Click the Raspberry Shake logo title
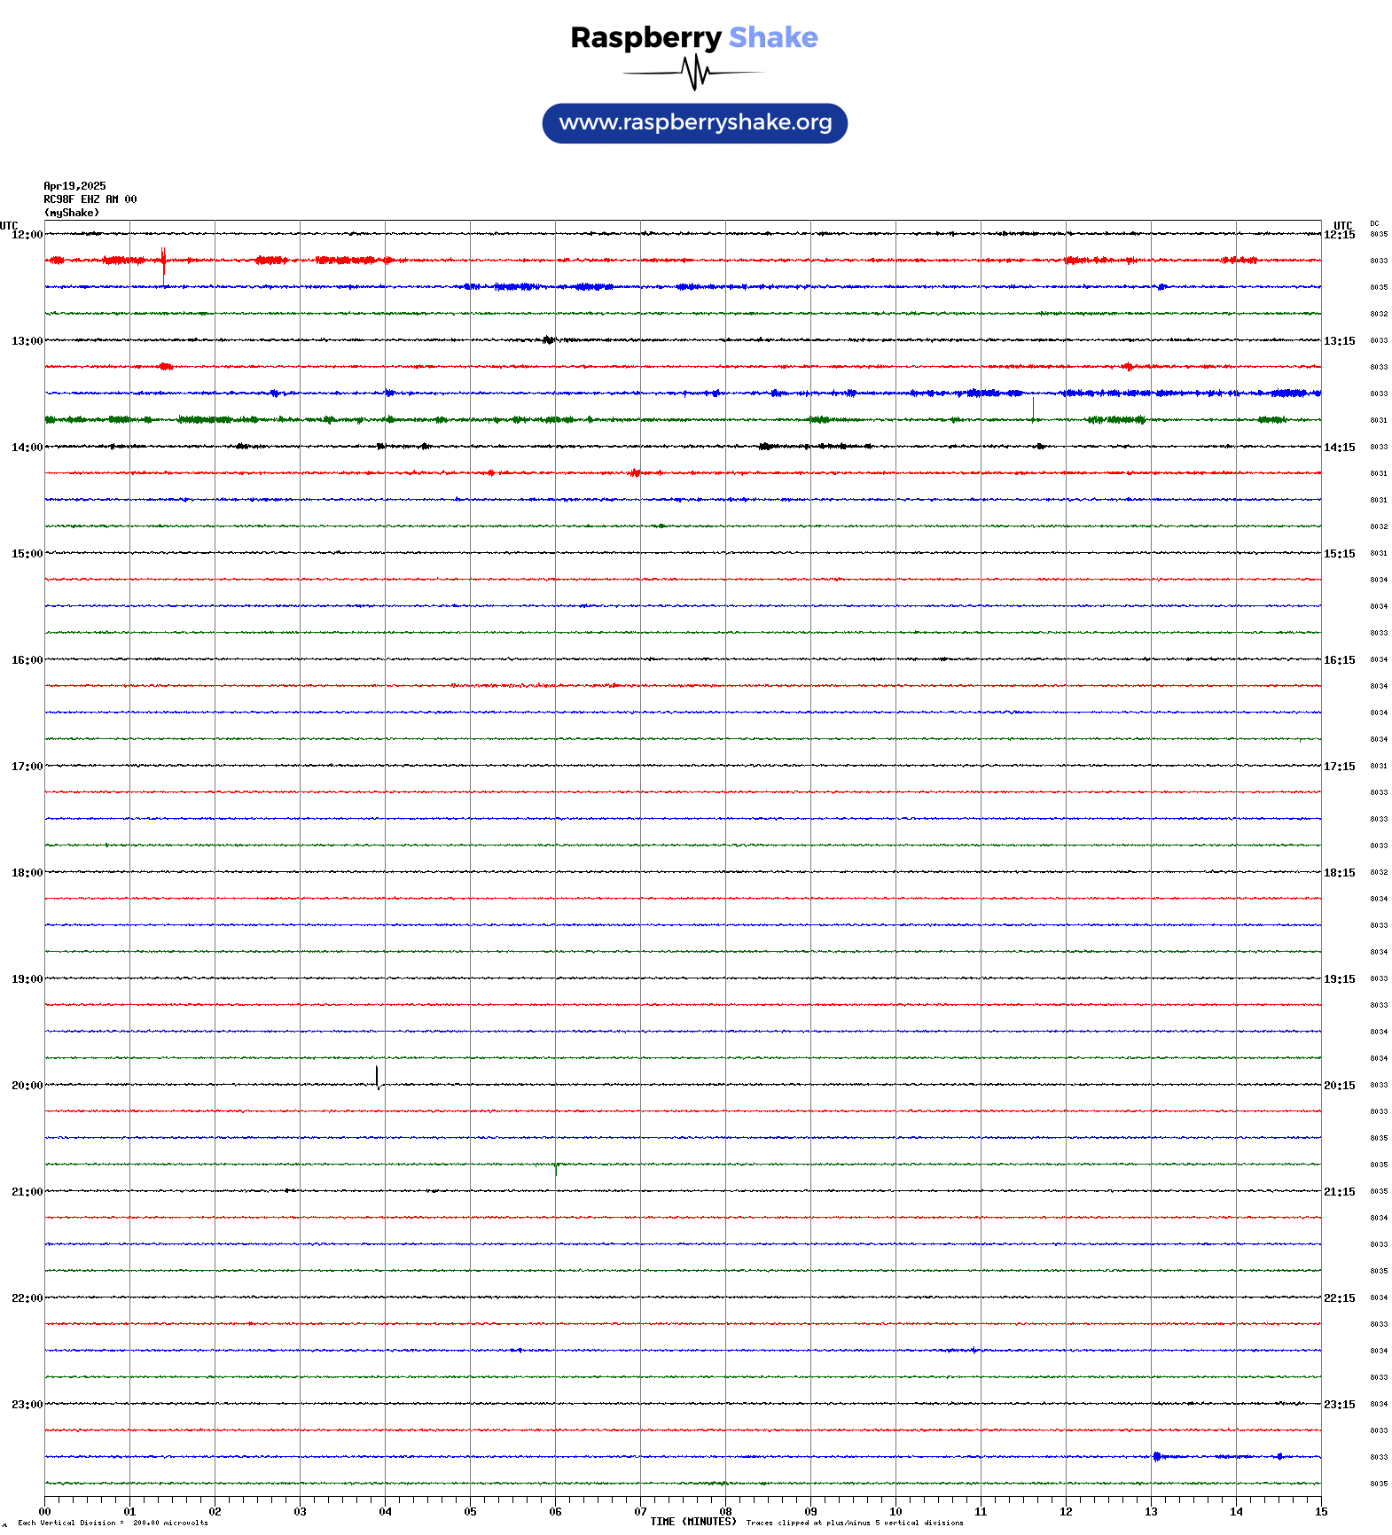This screenshot has height=1535, width=1392. 694,38
